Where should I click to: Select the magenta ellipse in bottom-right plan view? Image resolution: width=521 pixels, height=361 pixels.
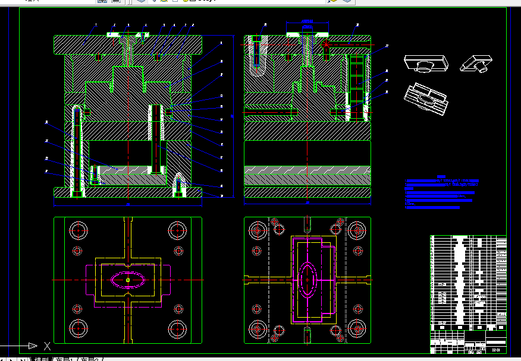click(x=307, y=280)
